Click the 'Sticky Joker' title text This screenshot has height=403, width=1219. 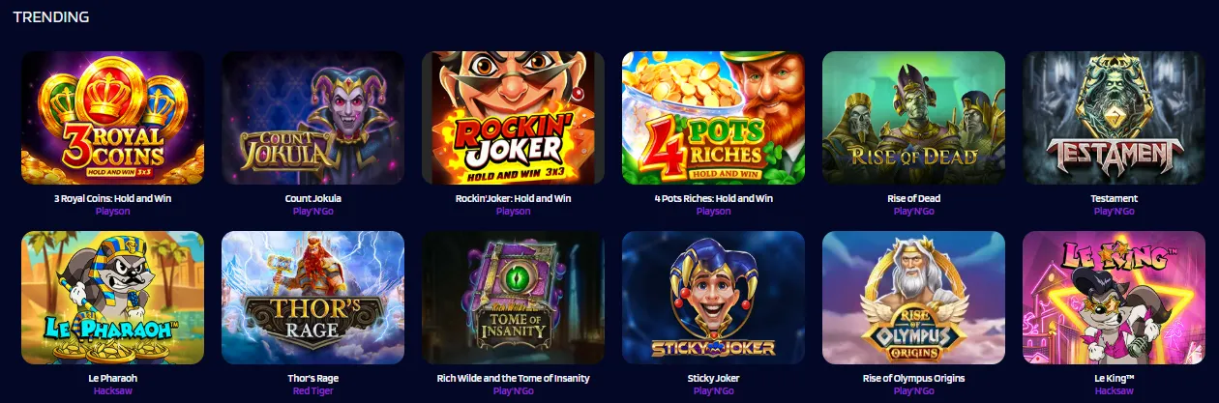click(x=713, y=378)
